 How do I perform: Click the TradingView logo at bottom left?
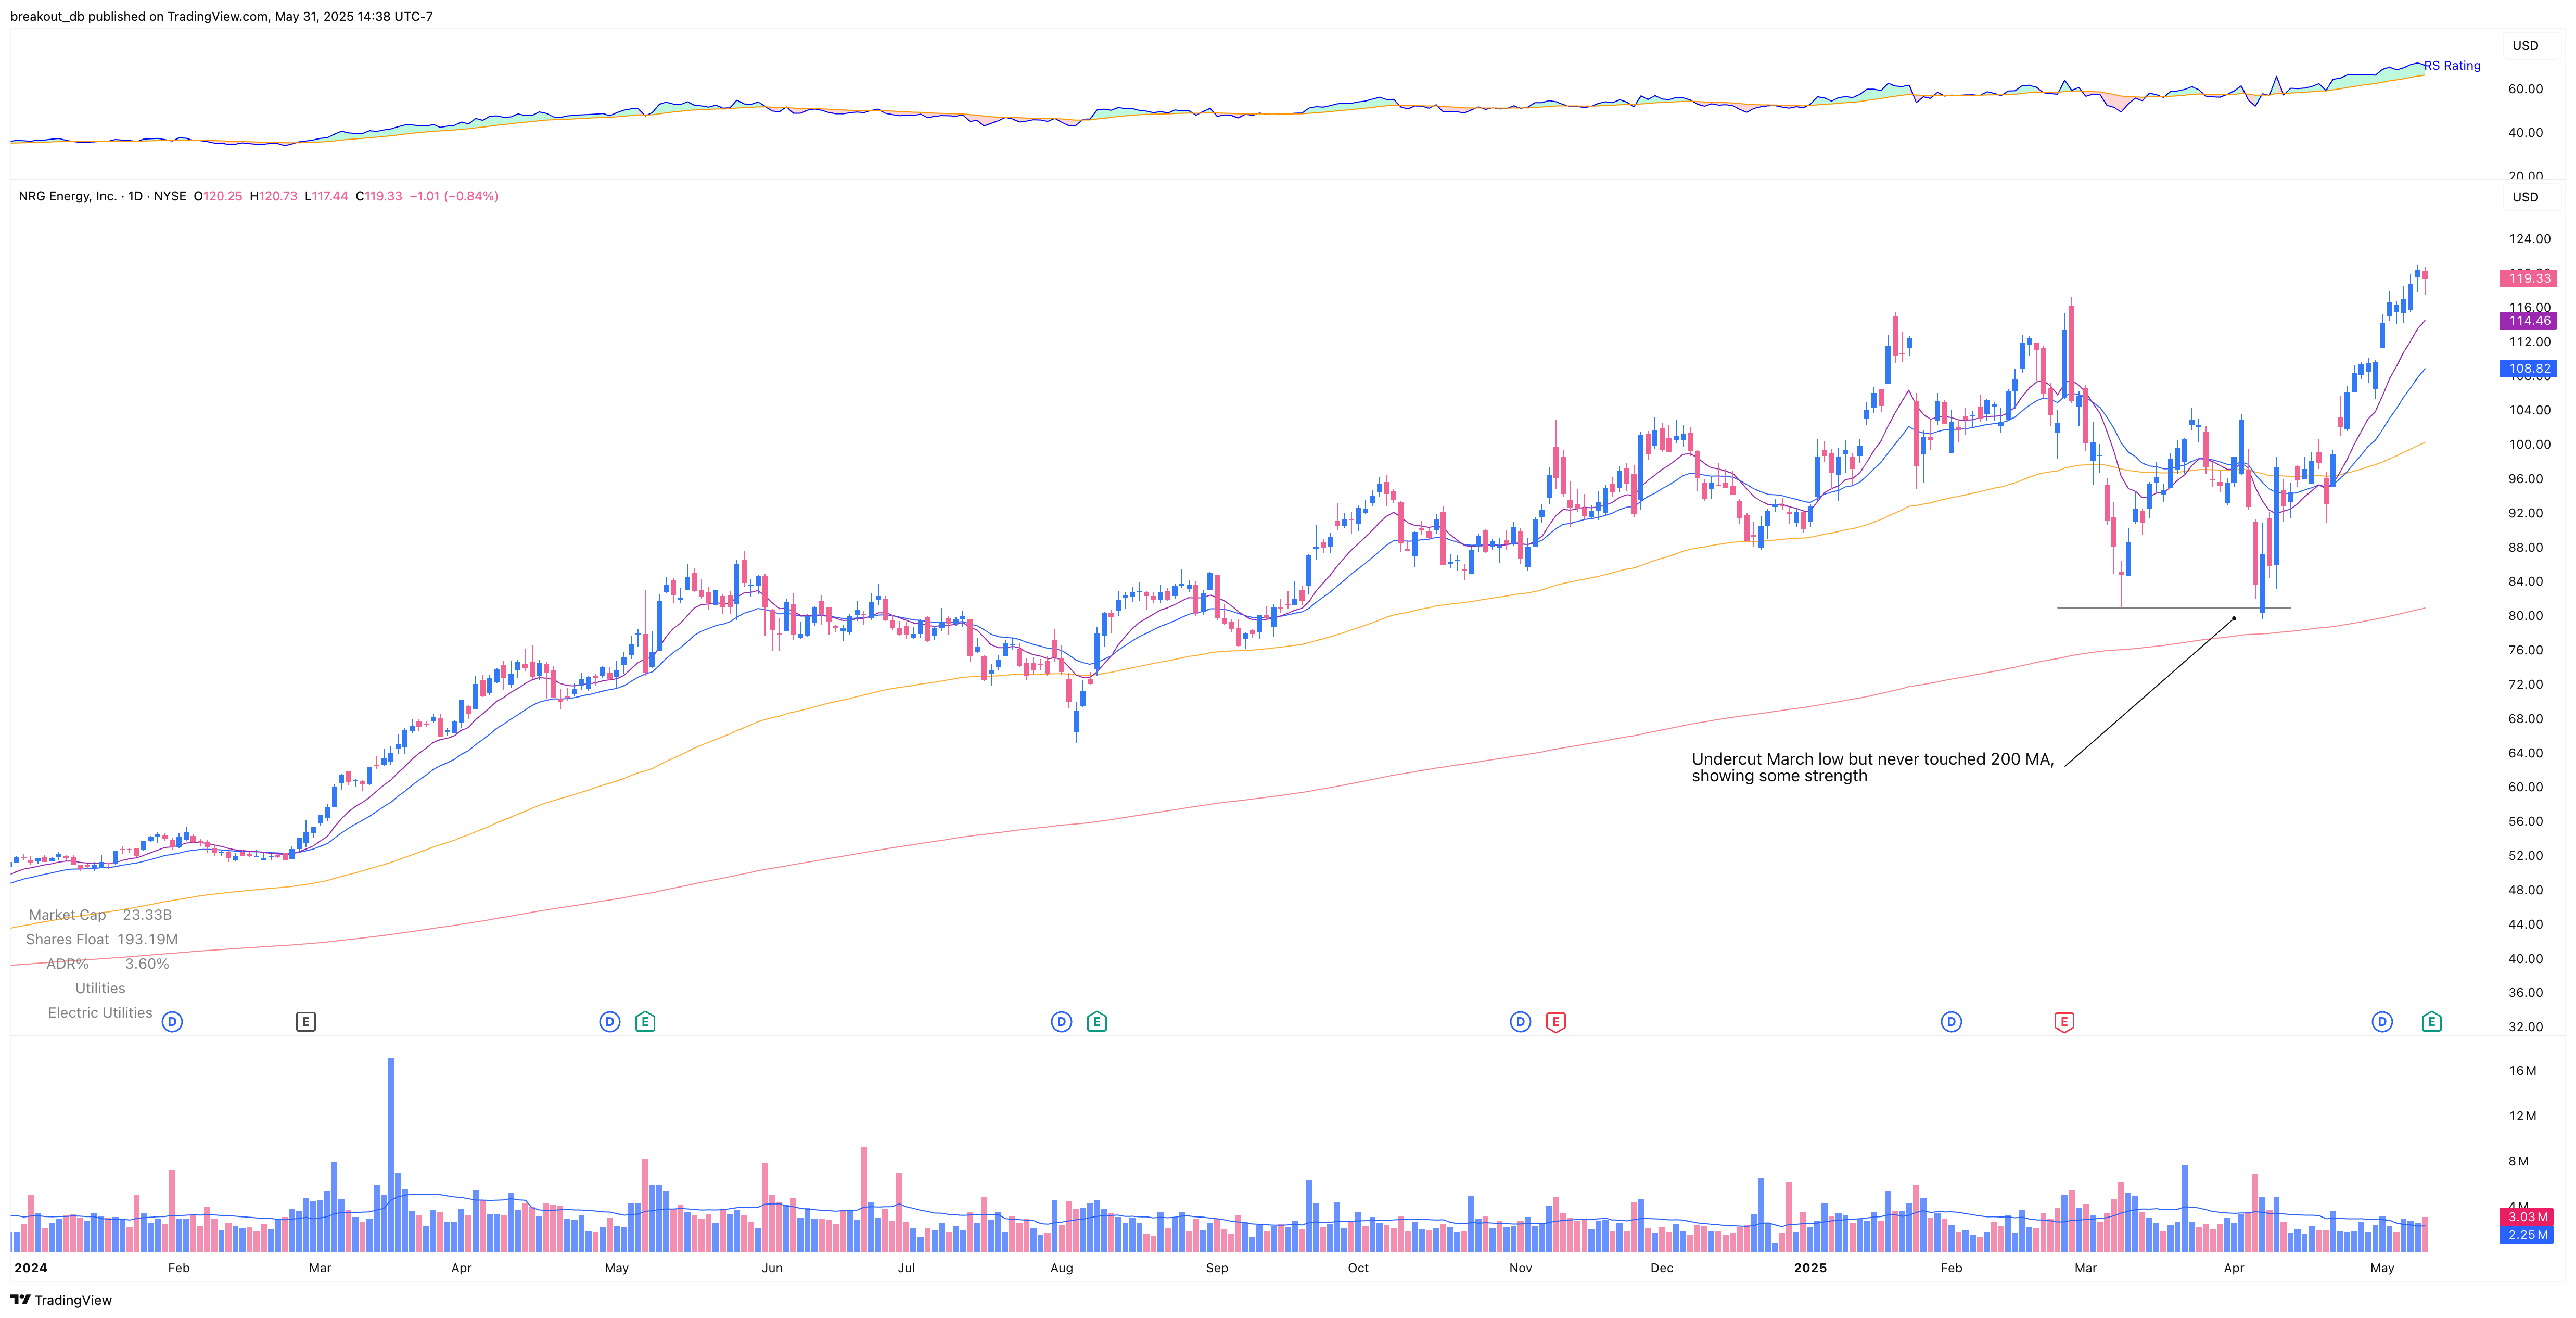(62, 1300)
